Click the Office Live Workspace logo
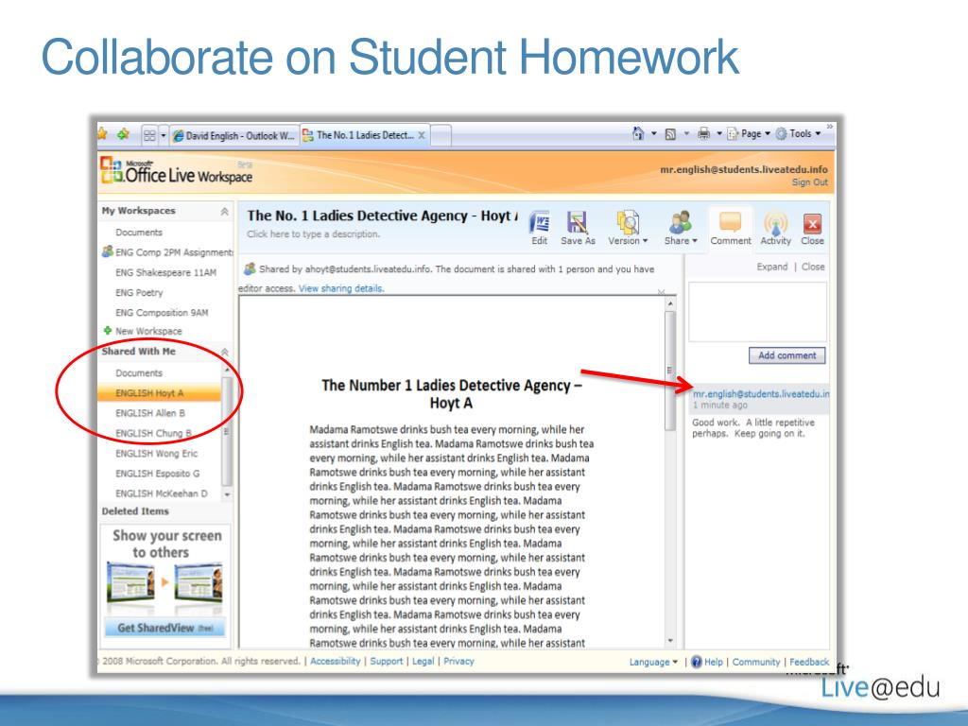Viewport: 968px width, 726px height. click(177, 172)
